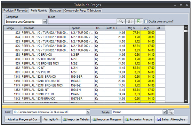Sort by the Código column header
This screenshot has width=192, height=125.
pyautogui.click(x=12, y=28)
